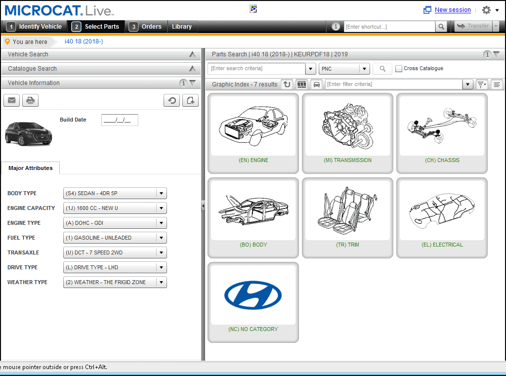Select the grid view icon in Graphic Index
The width and height of the screenshot is (506, 376).
coord(301,84)
